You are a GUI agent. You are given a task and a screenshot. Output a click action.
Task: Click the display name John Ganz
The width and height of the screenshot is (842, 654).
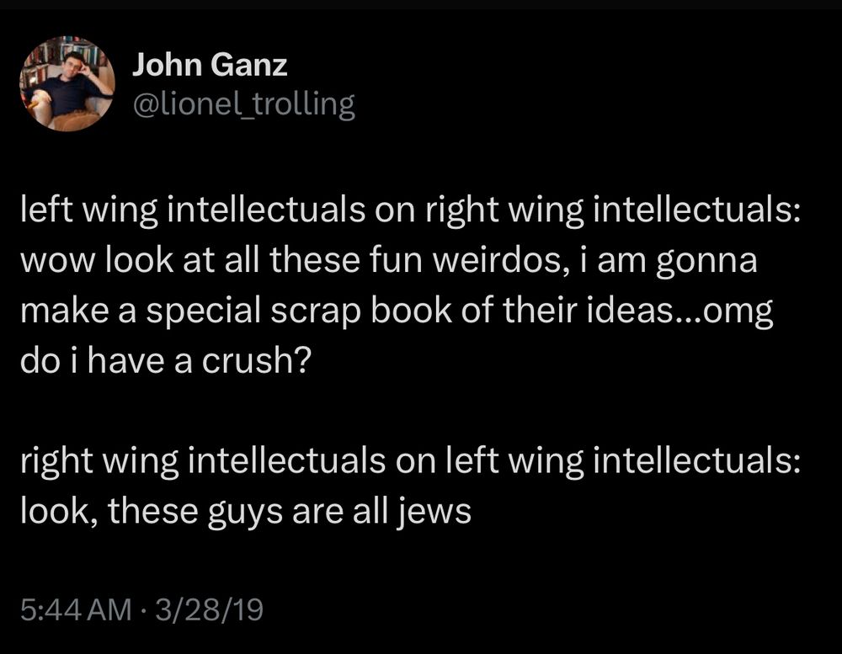(210, 65)
